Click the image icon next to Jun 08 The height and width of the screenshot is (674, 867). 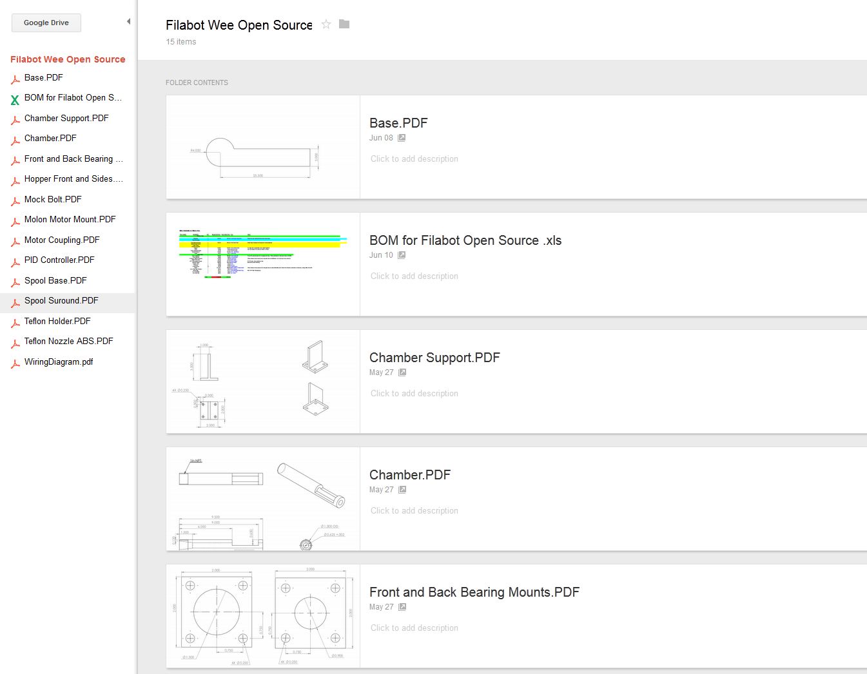pyautogui.click(x=402, y=138)
